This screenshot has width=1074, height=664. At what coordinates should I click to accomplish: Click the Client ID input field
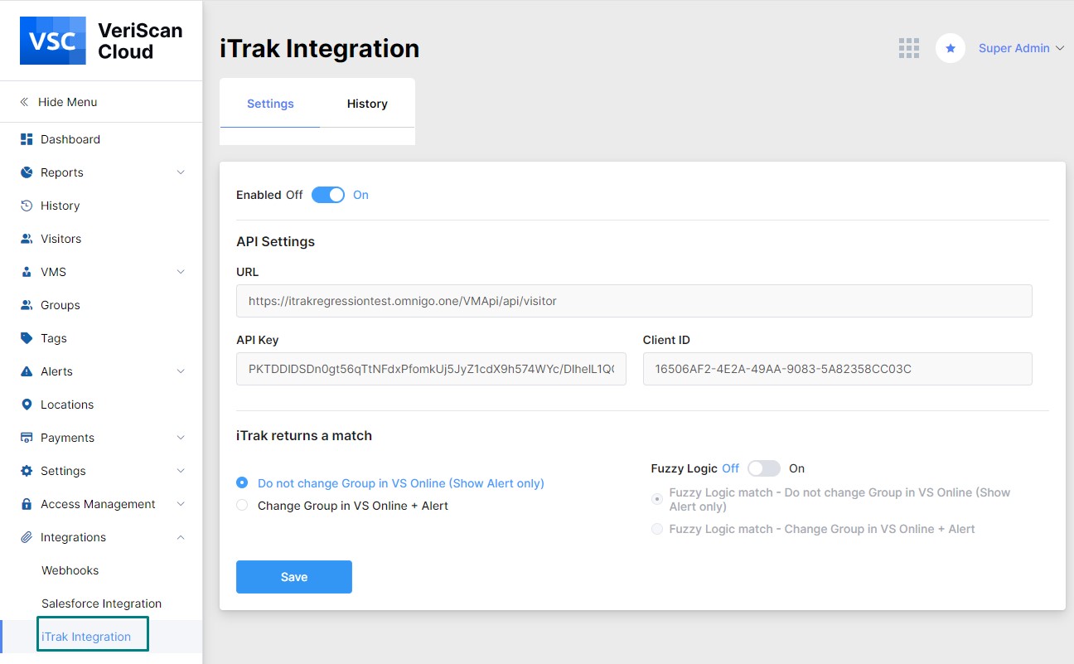(x=838, y=369)
